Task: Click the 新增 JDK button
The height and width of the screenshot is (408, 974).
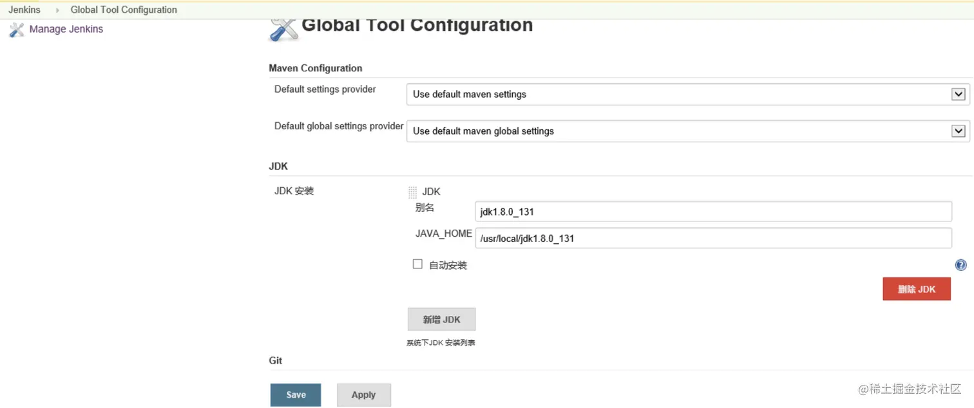Action: coord(441,319)
